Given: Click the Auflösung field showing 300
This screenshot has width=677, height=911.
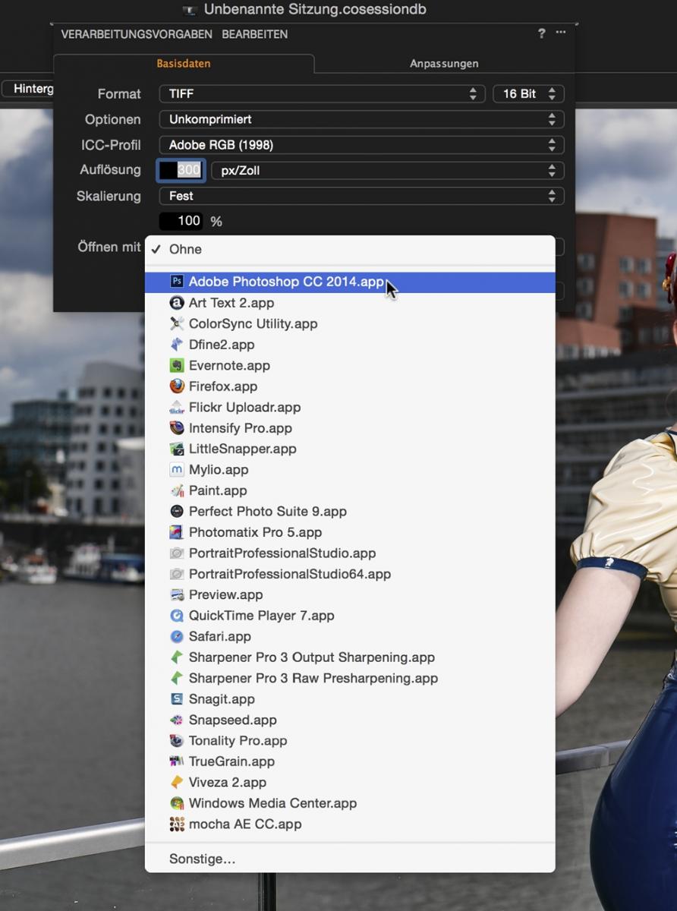Looking at the screenshot, I should click(181, 170).
